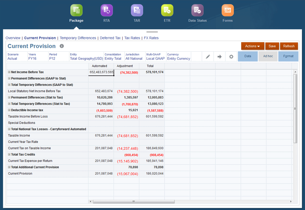Screen dimensions: 305x210
Task: Expand the Net Income Before Tax row
Action: [x=9, y=72]
